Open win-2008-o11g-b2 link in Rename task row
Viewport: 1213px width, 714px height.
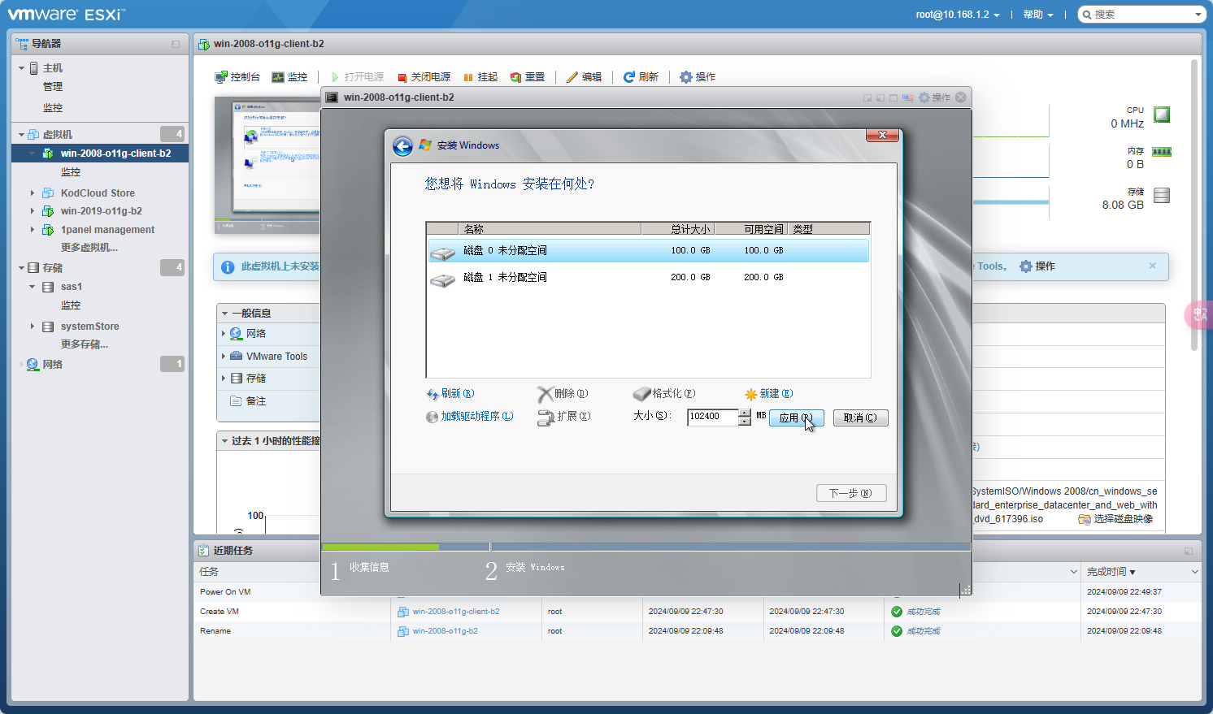pyautogui.click(x=446, y=631)
